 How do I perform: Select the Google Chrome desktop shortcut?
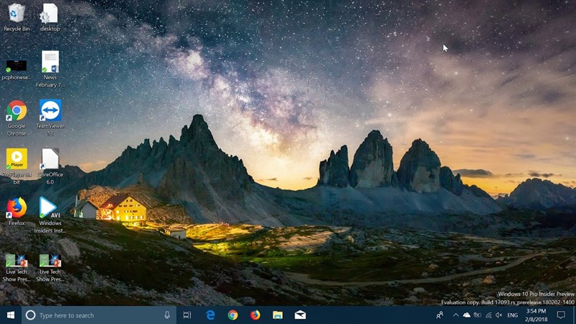[x=17, y=118]
